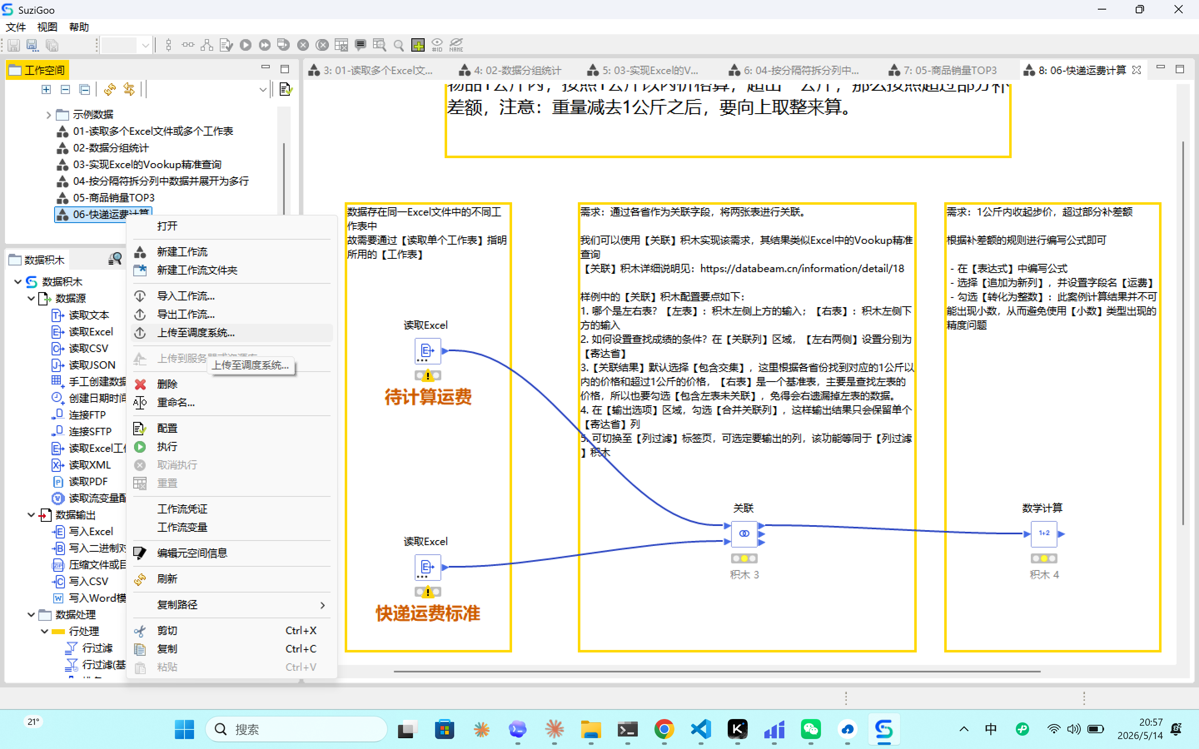This screenshot has height=749, width=1199.
Task: Choose 上传至调度系统... menu entry
Action: (231, 333)
